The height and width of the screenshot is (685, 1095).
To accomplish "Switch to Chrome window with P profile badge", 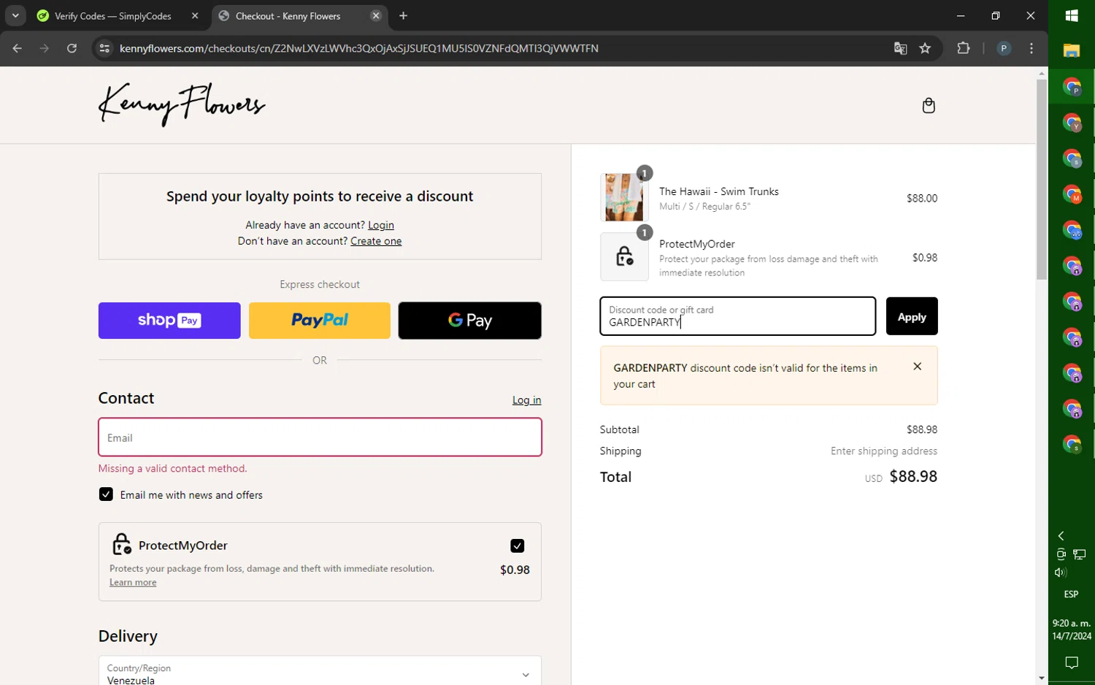I will (x=1072, y=87).
